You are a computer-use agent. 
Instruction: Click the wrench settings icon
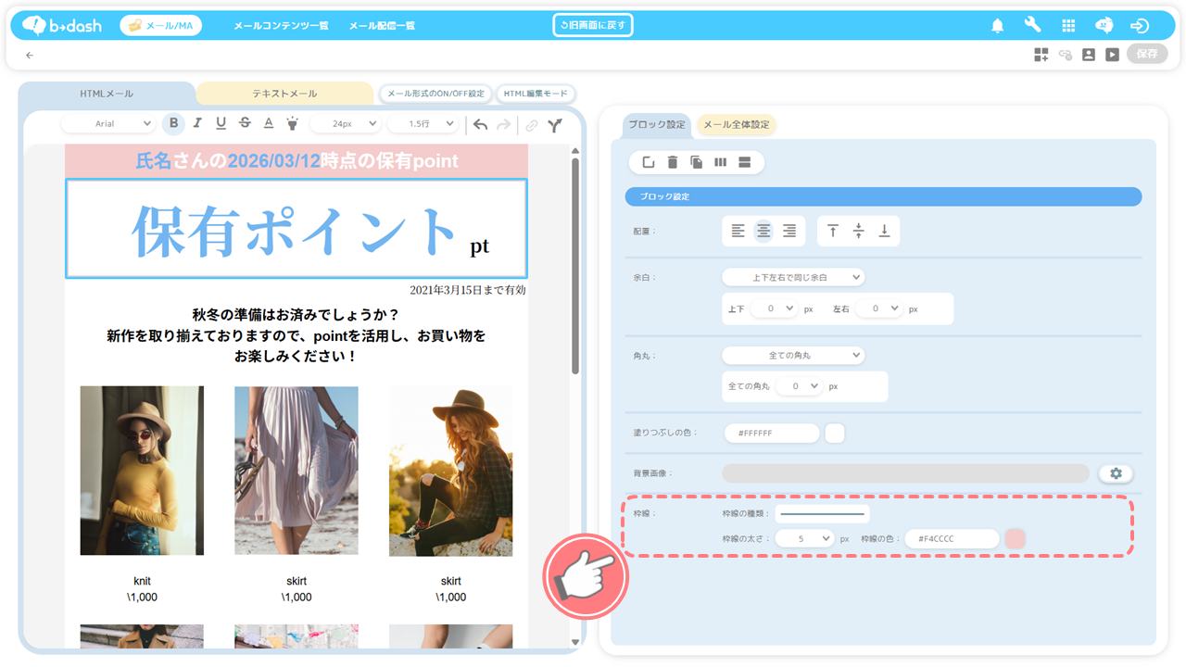point(1032,26)
